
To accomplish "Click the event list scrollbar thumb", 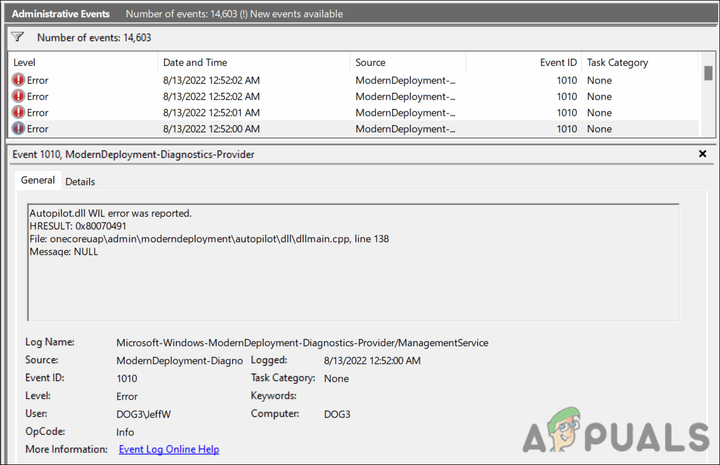I will click(708, 73).
